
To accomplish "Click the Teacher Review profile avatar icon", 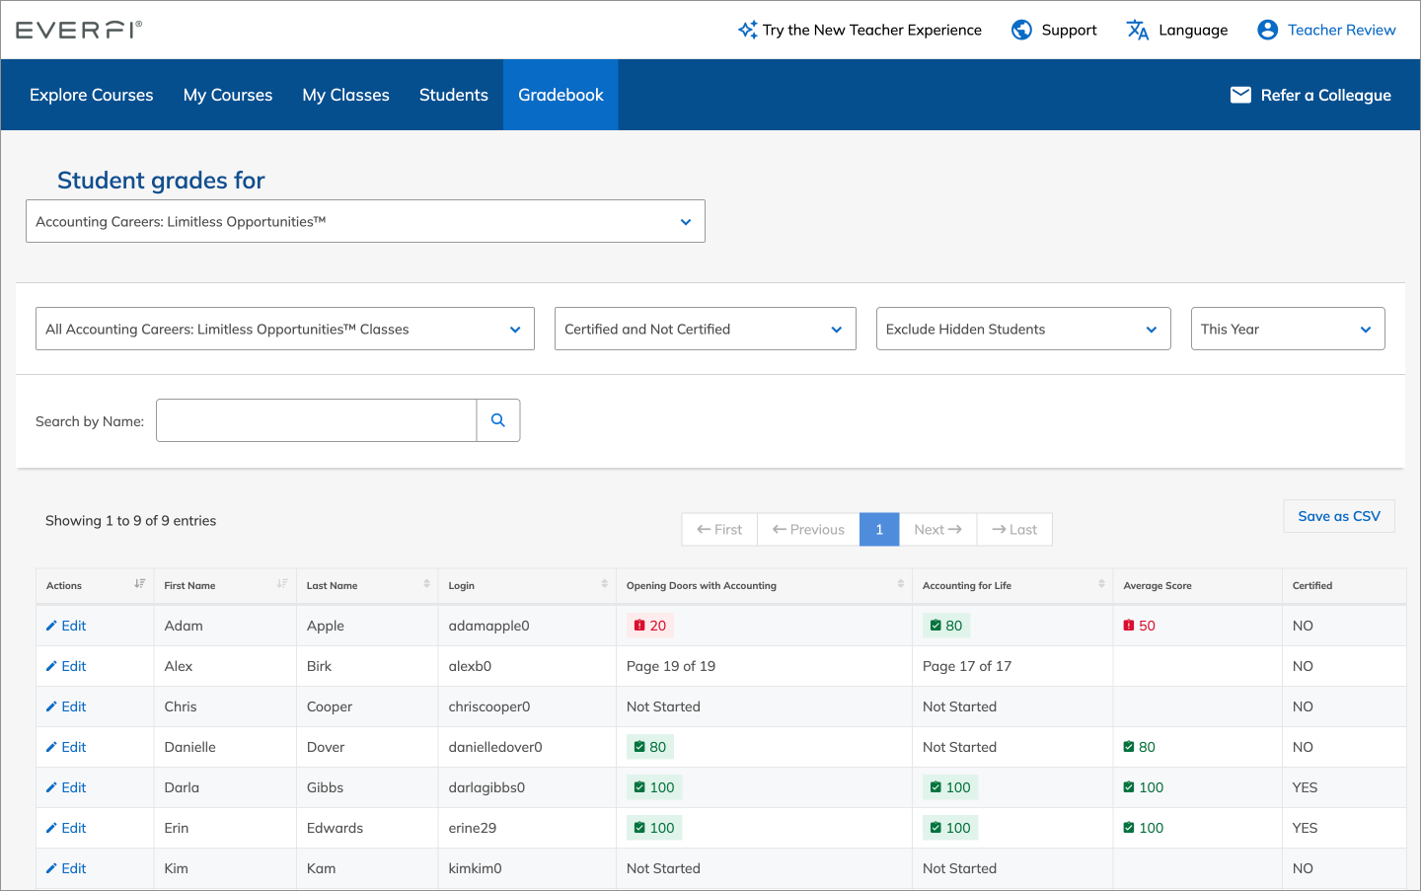I will pos(1267,30).
